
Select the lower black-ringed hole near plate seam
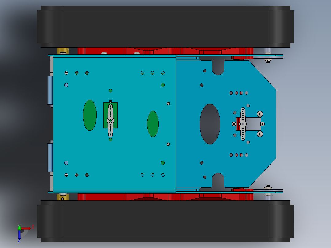click(168, 144)
